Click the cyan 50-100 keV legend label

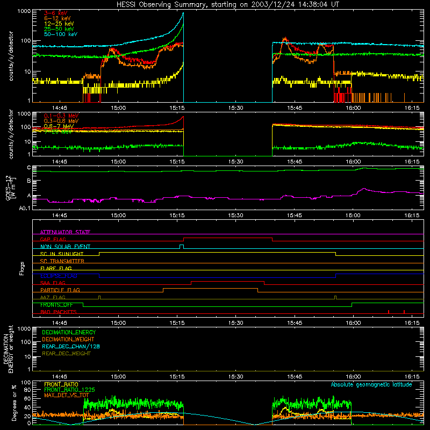click(61, 34)
